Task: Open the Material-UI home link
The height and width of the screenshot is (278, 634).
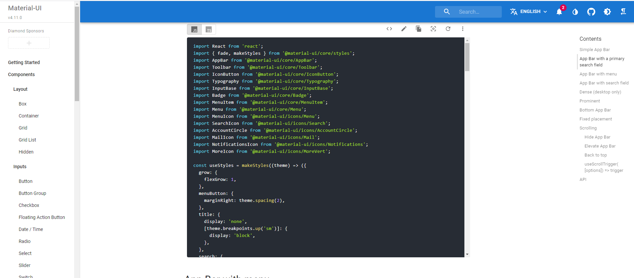Action: pos(25,8)
